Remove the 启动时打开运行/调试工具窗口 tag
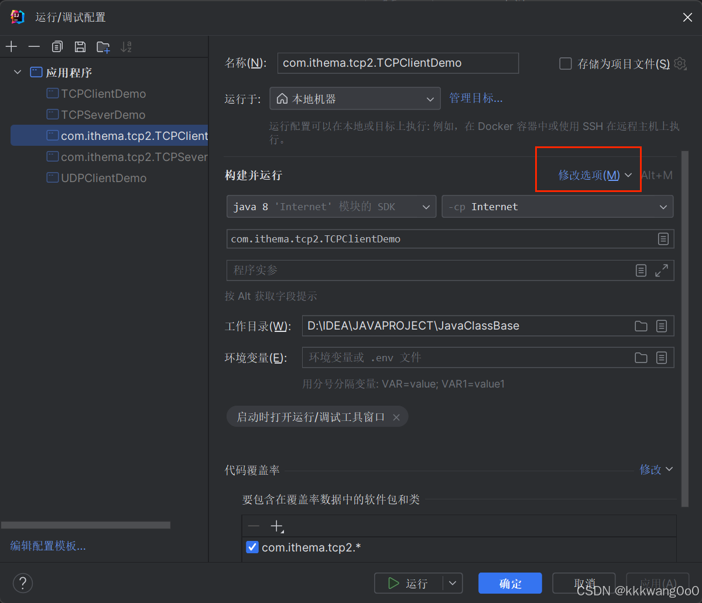 click(x=396, y=417)
